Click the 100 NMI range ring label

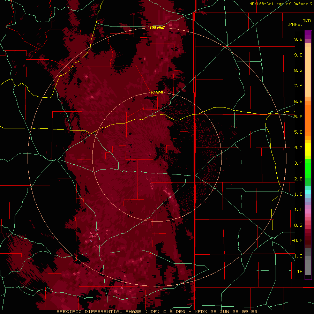pyautogui.click(x=157, y=28)
